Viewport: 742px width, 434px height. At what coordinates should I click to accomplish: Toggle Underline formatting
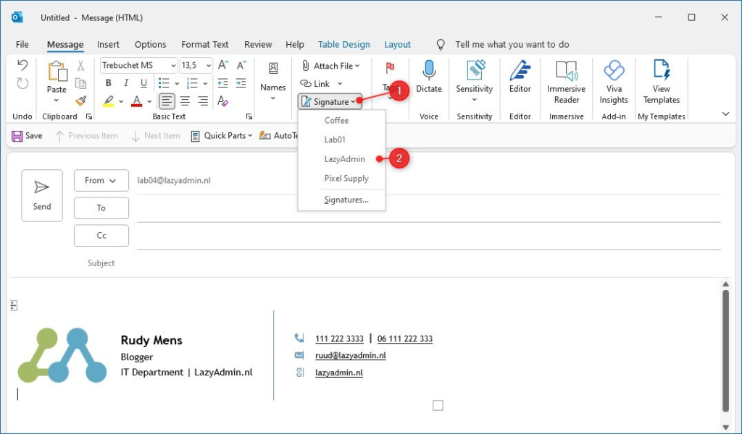(x=144, y=83)
